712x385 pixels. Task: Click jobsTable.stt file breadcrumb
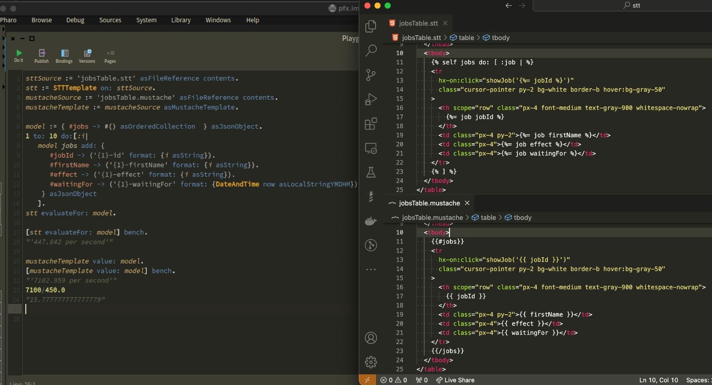click(417, 38)
